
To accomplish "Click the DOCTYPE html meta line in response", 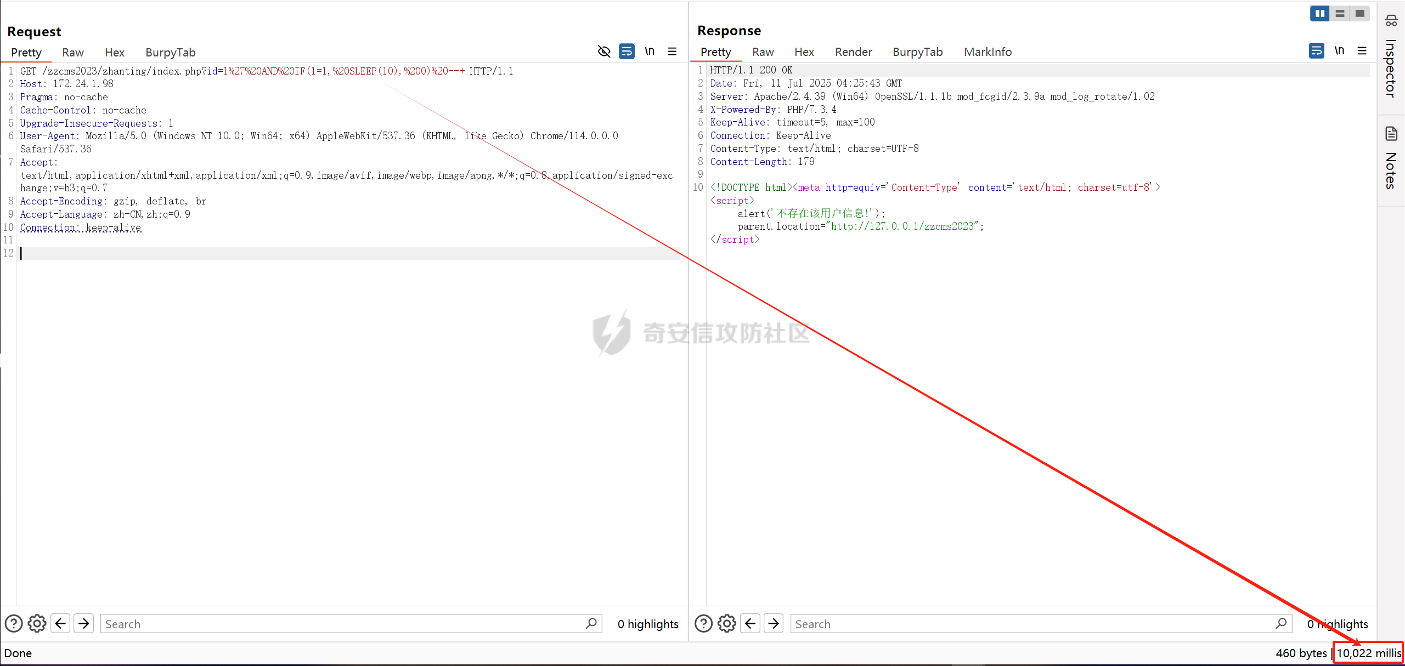I will (935, 187).
